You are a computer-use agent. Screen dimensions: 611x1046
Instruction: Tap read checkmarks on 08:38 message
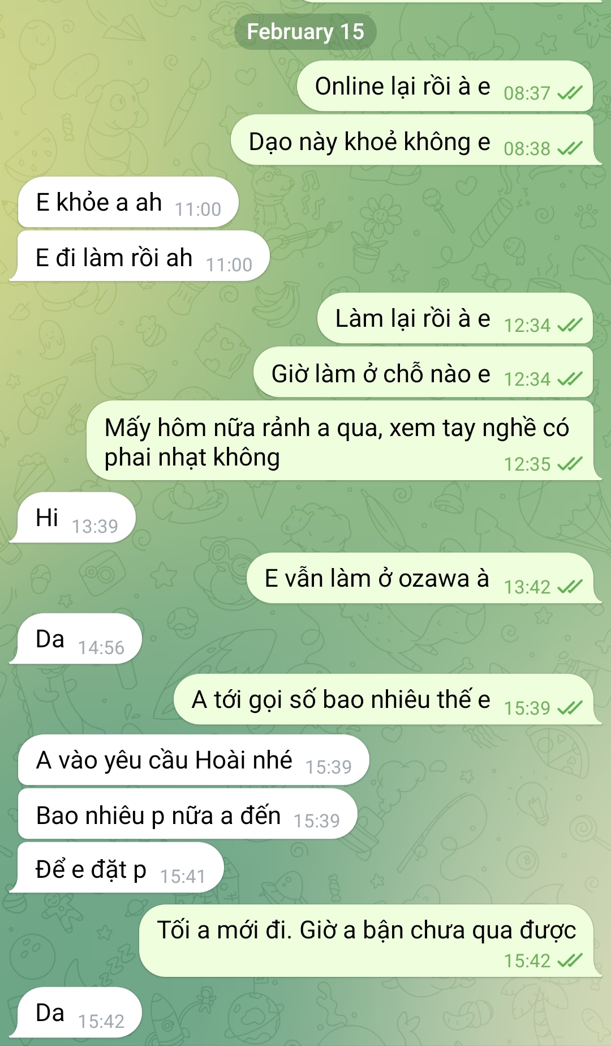570,148
